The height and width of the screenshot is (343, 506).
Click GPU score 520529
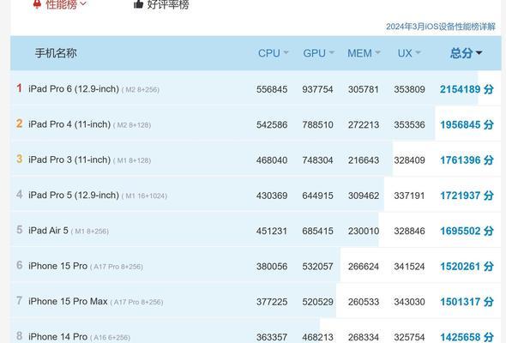pos(317,303)
